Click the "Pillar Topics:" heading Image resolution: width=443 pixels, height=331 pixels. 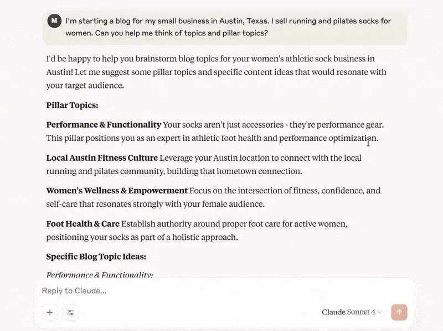[x=72, y=105]
